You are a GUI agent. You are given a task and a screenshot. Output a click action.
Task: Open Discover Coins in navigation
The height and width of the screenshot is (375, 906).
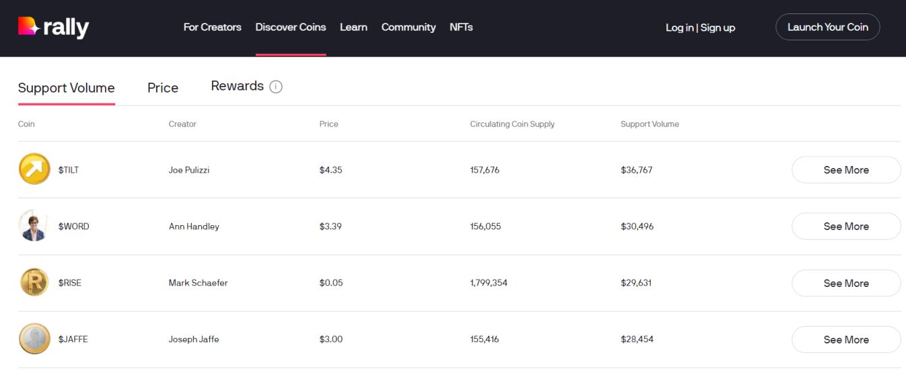click(291, 28)
